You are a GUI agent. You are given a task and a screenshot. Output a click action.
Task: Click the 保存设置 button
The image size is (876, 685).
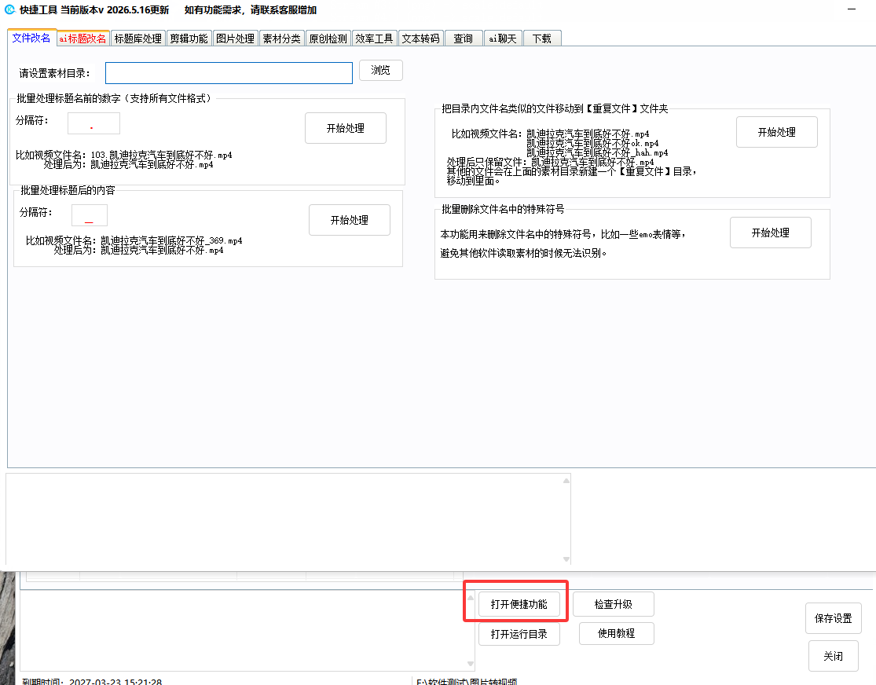(833, 618)
